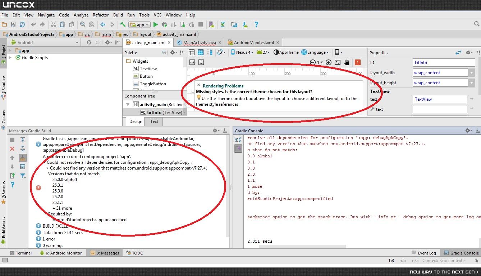Collapse activity_main in Component Tree
Image resolution: width=481 pixels, height=276 pixels.
click(x=127, y=105)
